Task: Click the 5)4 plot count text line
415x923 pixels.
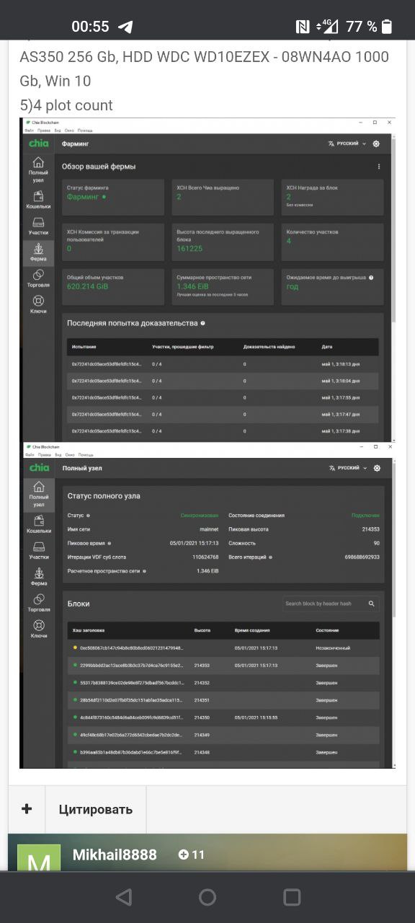Action: point(66,105)
